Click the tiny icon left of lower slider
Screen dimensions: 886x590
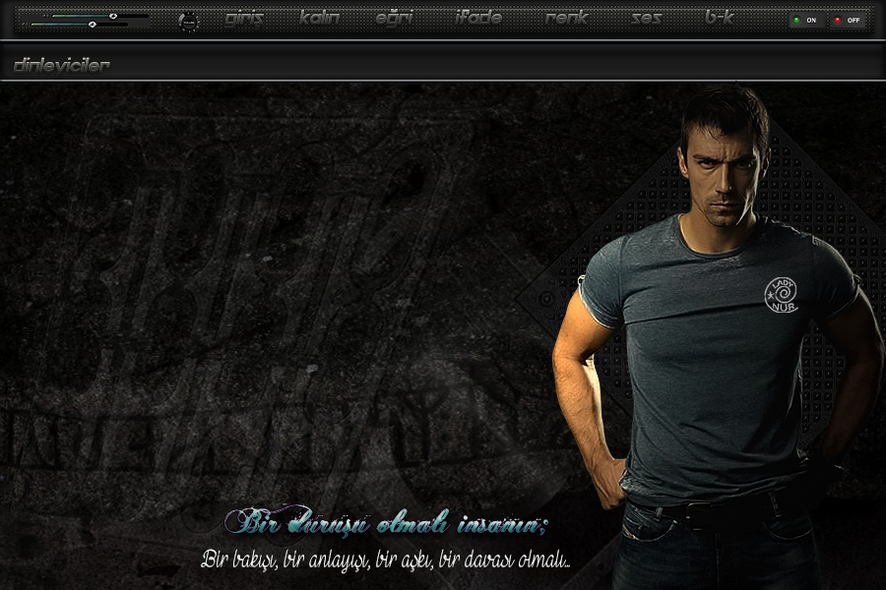point(25,24)
